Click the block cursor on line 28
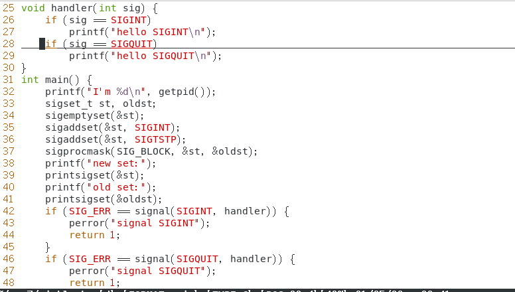Screen dimensions: 515x292 click(42, 44)
